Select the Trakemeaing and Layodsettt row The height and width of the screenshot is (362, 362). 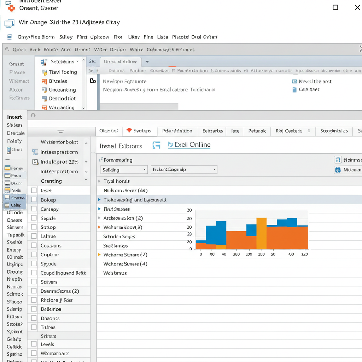(x=135, y=200)
